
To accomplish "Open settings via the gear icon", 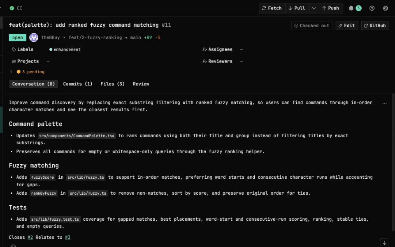I will [x=385, y=8].
